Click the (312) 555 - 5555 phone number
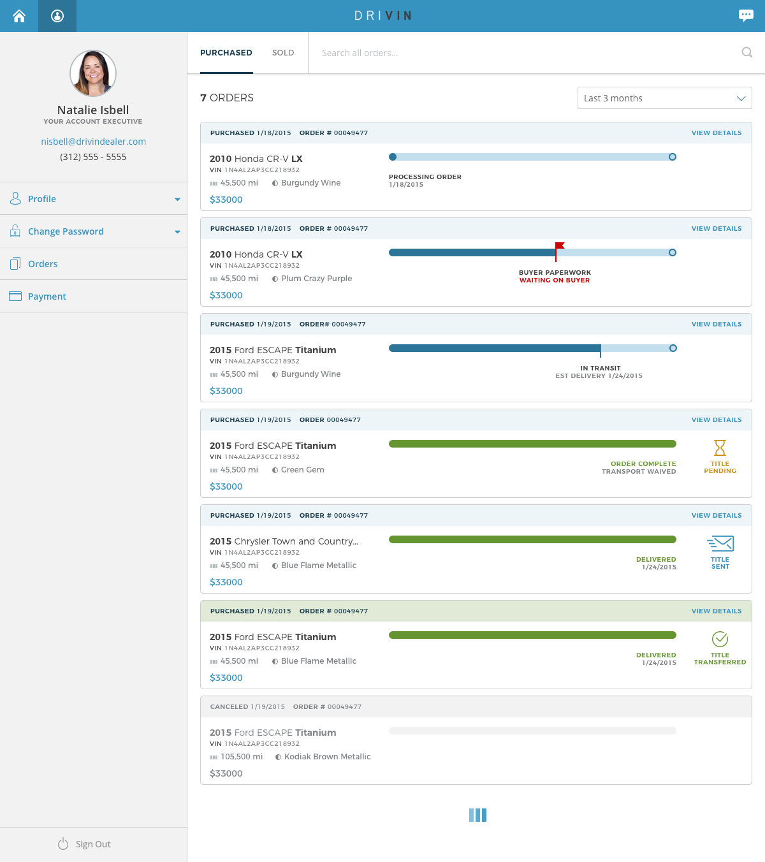This screenshot has height=862, width=765. click(93, 157)
